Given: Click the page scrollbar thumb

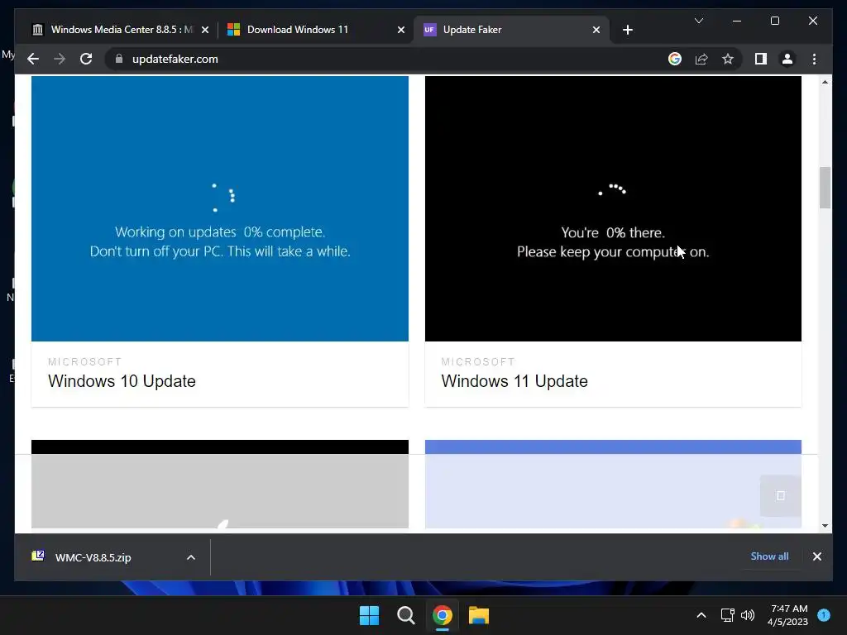Looking at the screenshot, I should 825,188.
